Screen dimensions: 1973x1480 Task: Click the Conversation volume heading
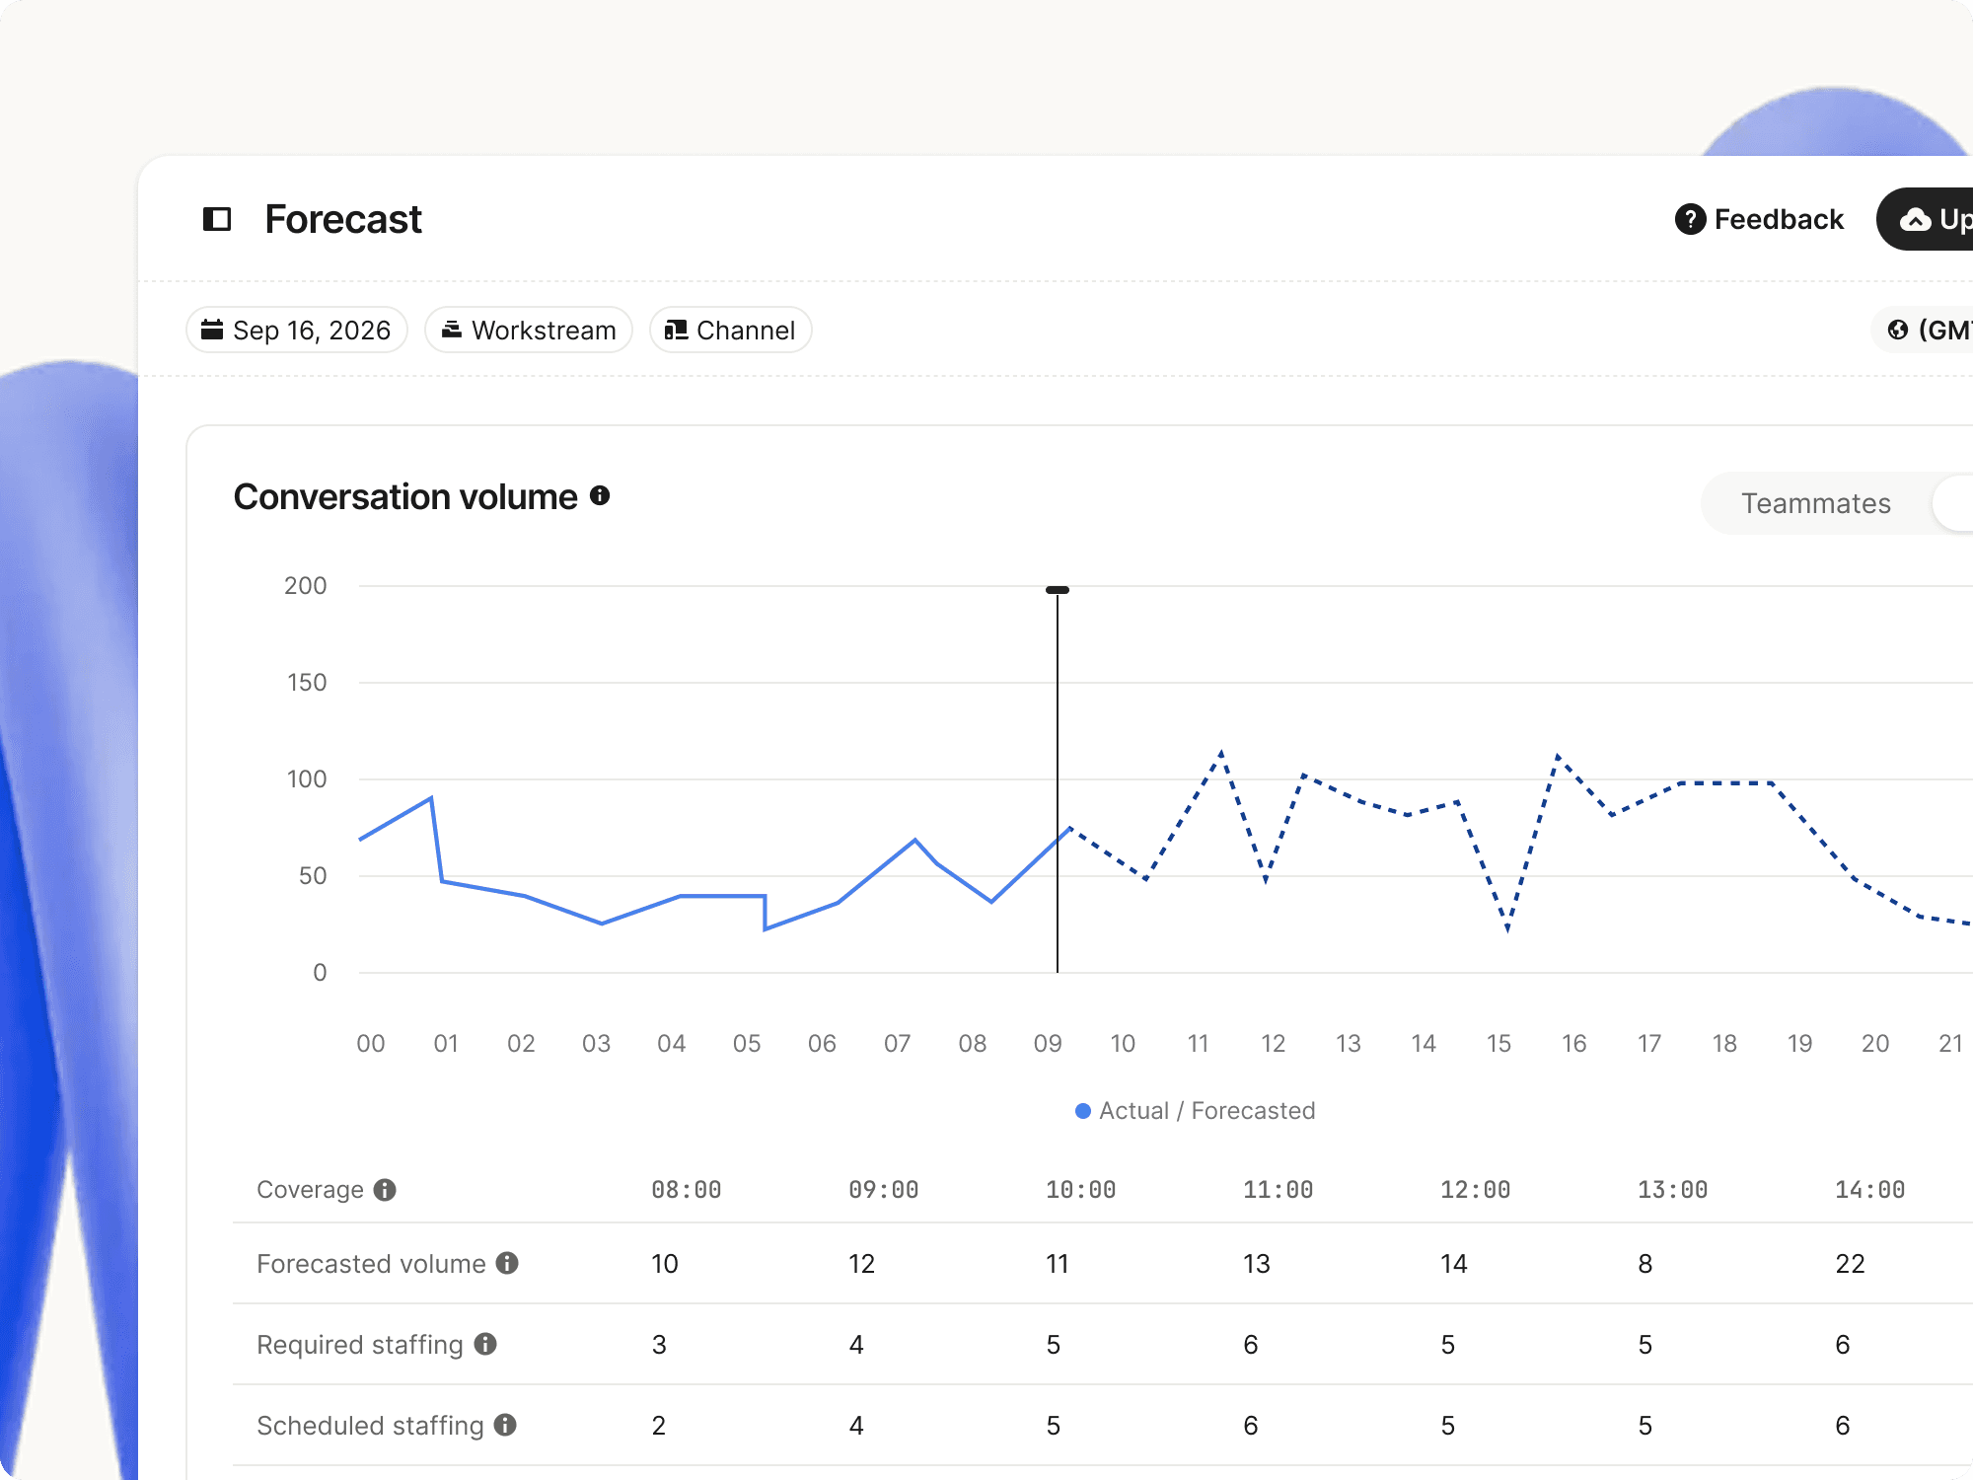405,496
